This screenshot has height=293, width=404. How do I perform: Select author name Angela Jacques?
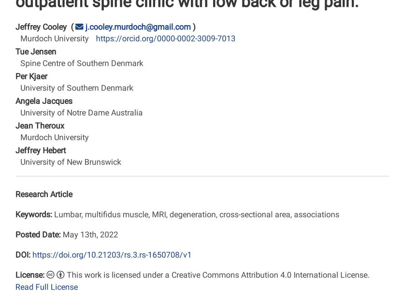44,101
